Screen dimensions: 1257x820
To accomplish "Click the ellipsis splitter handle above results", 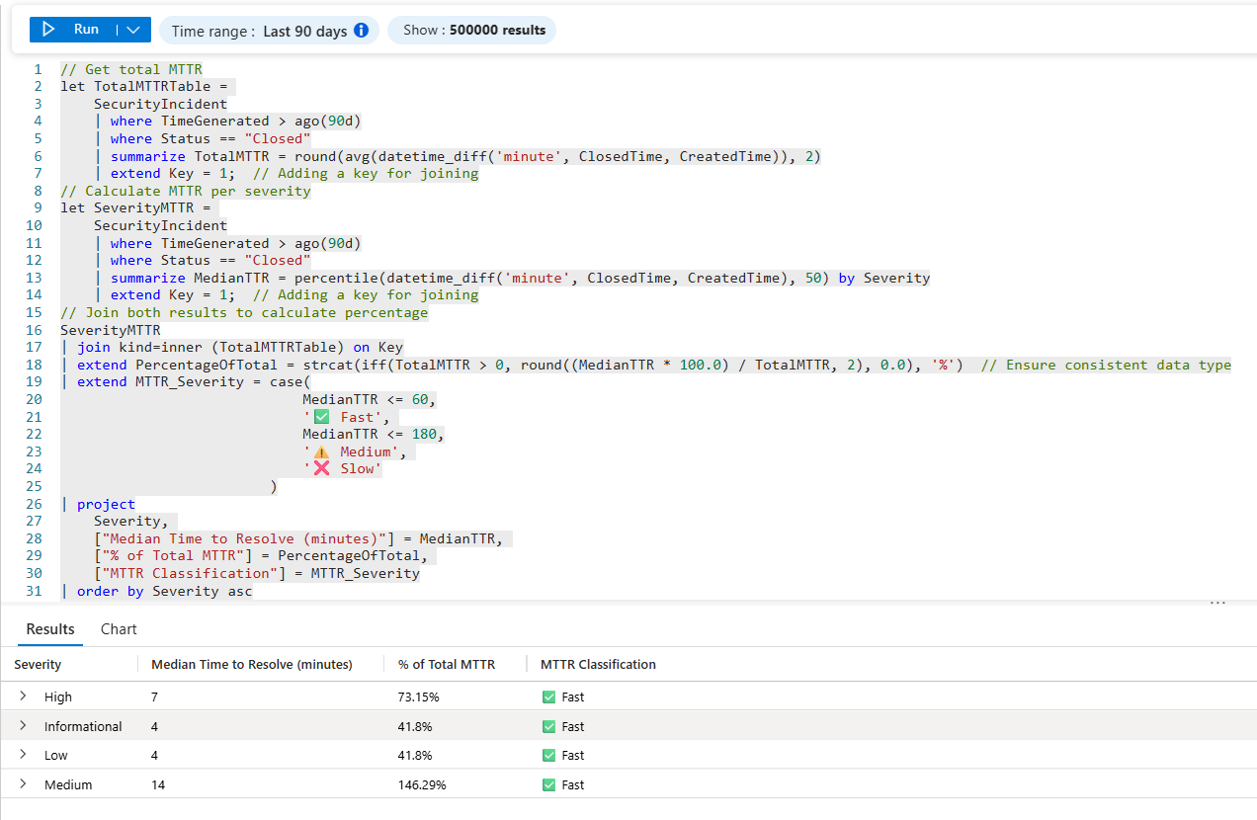I will (1217, 603).
